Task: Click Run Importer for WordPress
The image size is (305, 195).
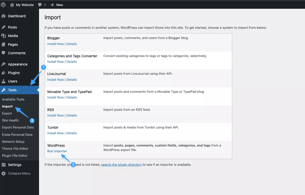Action: pos(57,151)
